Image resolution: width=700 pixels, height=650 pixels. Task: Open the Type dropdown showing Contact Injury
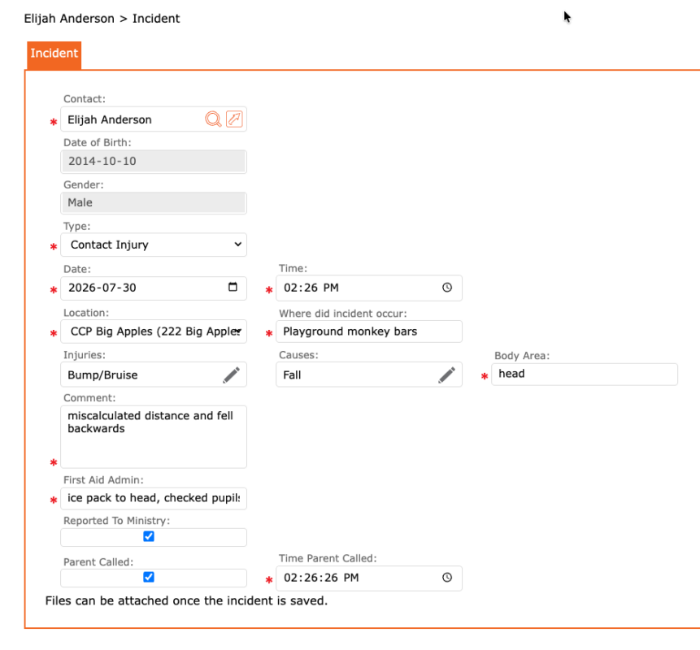[x=154, y=245]
